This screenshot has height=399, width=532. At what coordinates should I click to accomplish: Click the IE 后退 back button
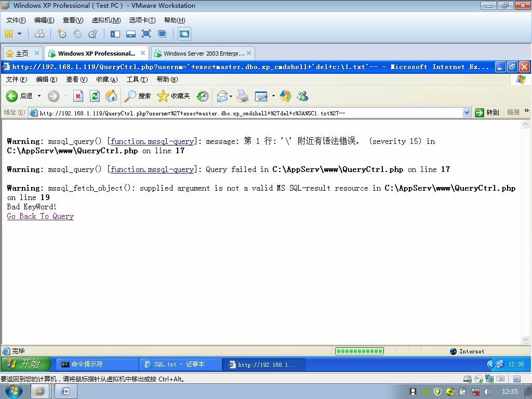point(19,96)
